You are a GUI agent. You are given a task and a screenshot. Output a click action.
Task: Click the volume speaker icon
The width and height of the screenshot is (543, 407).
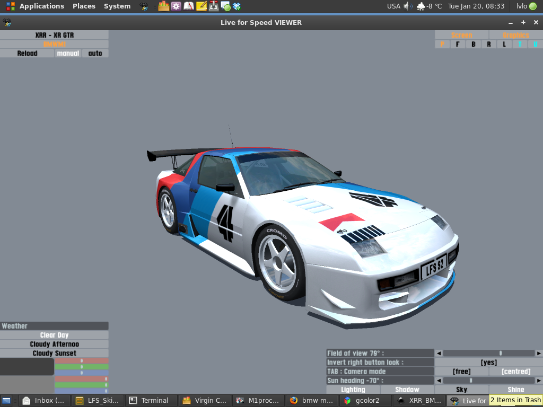pyautogui.click(x=408, y=6)
